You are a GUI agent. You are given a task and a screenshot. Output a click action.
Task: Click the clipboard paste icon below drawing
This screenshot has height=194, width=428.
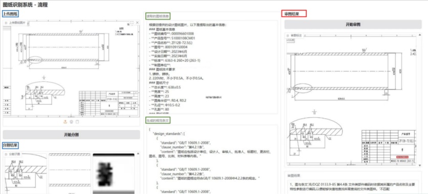click(77, 122)
